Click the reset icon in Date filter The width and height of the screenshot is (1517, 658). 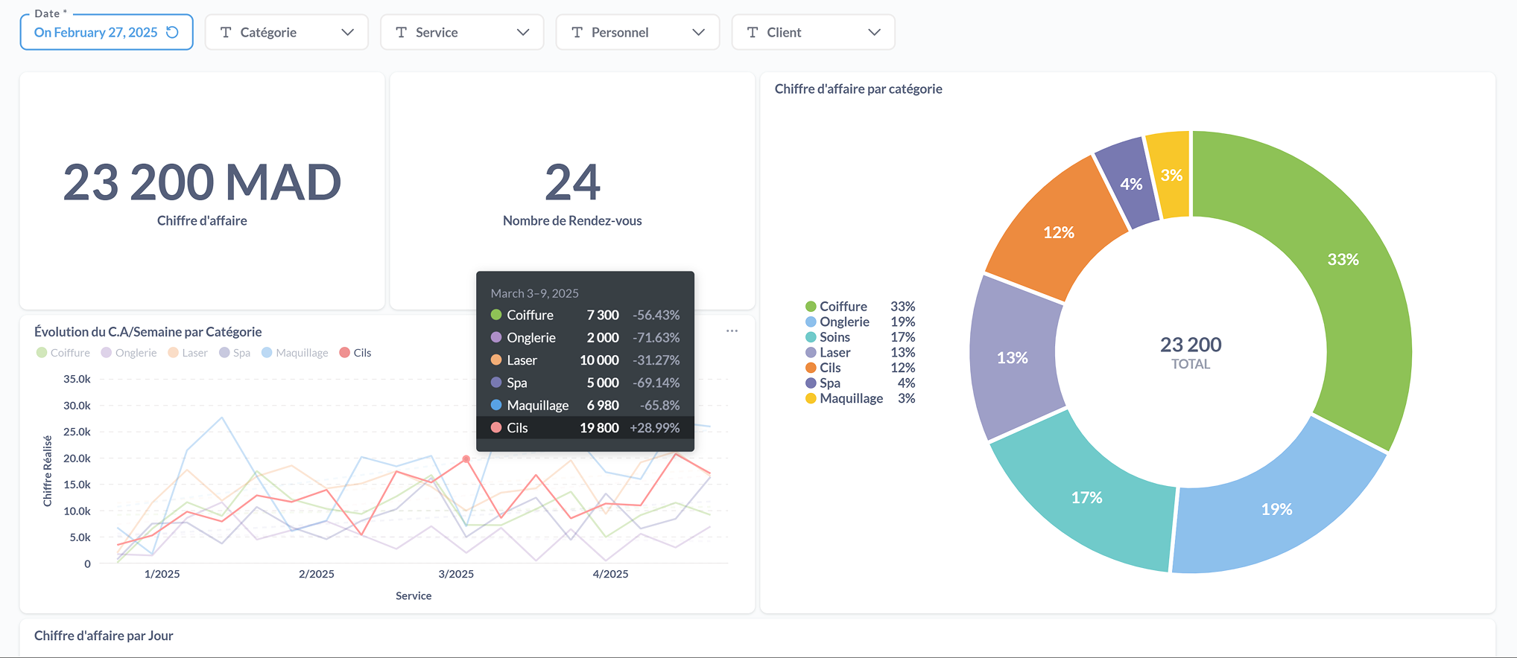point(172,32)
